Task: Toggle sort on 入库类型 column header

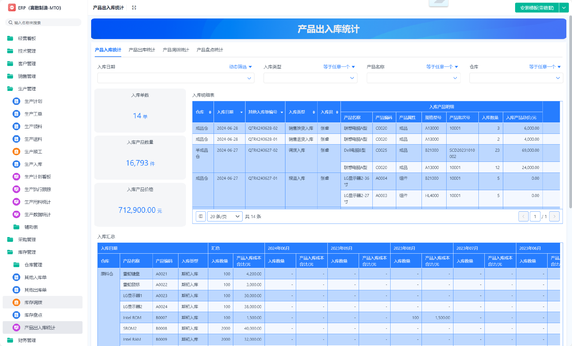Action: coord(314,112)
